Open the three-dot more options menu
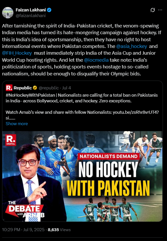The width and height of the screenshot is (167, 241). (x=160, y=10)
